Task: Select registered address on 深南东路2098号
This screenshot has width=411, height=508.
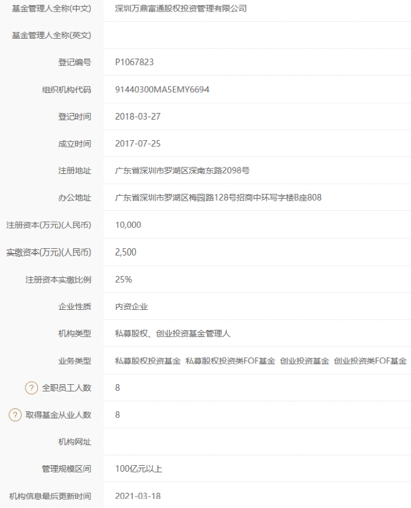Action: pyautogui.click(x=182, y=171)
